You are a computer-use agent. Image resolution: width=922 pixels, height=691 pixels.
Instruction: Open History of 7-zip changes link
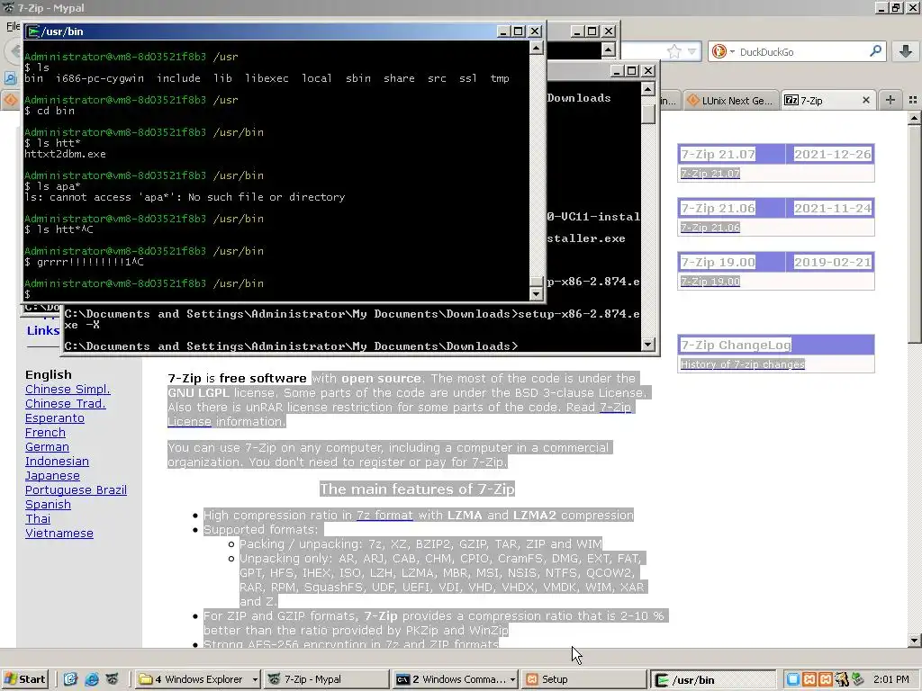(742, 364)
